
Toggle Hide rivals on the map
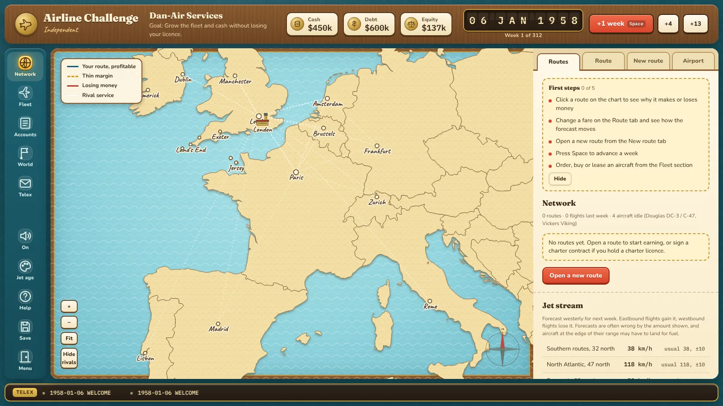coord(69,358)
